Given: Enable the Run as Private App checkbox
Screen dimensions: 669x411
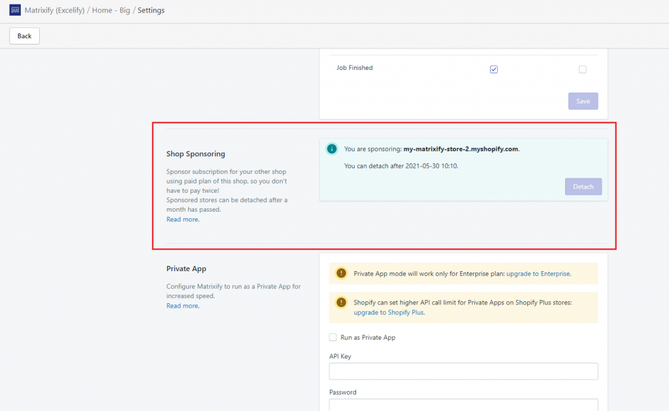Looking at the screenshot, I should [x=333, y=337].
